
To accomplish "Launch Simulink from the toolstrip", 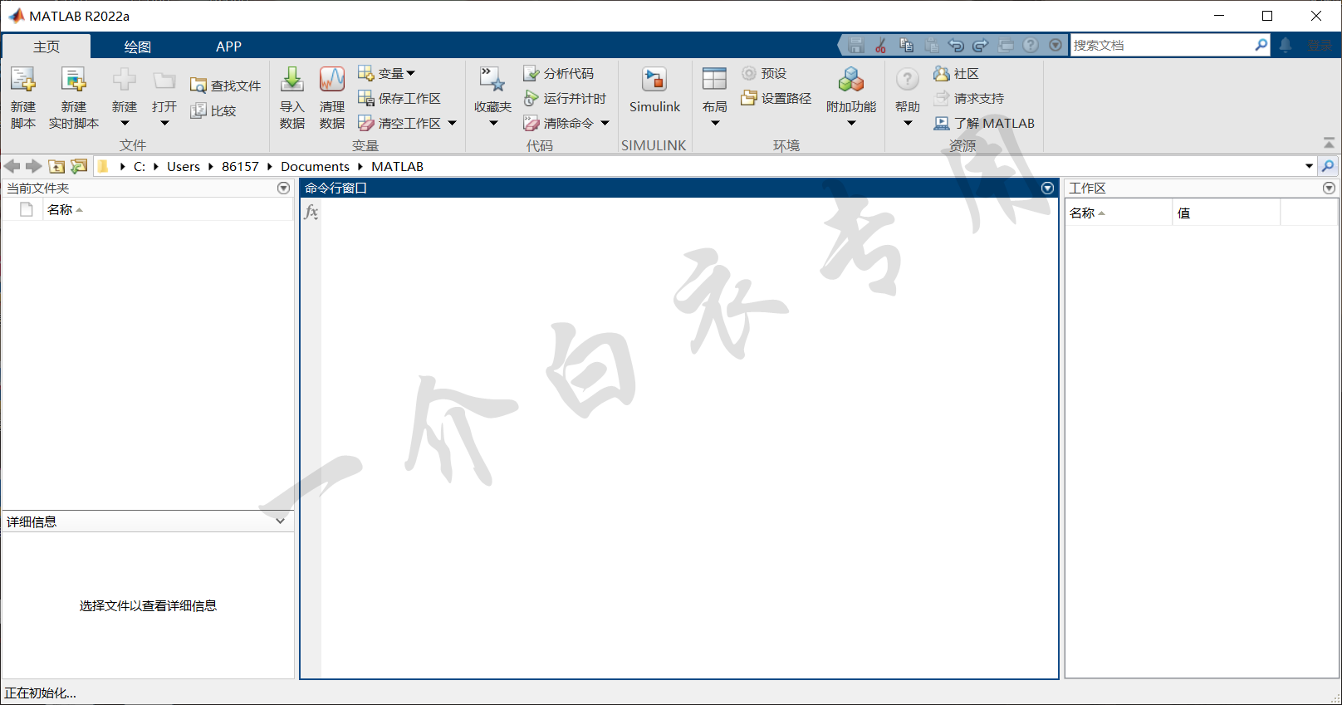I will pyautogui.click(x=654, y=91).
